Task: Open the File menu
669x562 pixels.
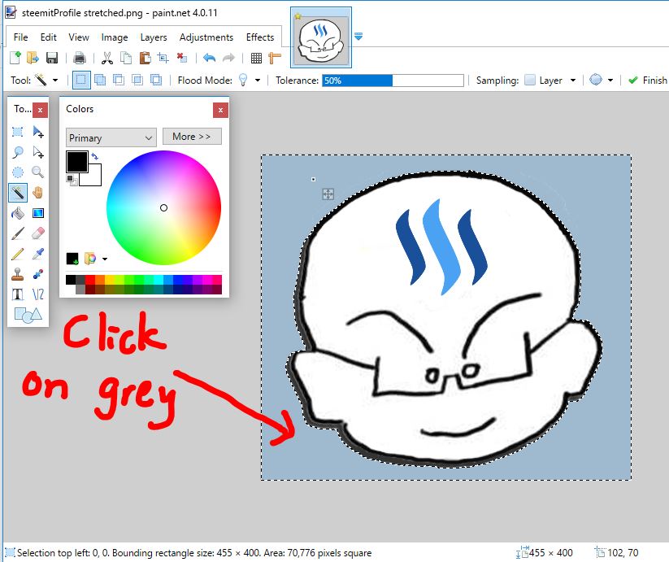Action: click(20, 37)
